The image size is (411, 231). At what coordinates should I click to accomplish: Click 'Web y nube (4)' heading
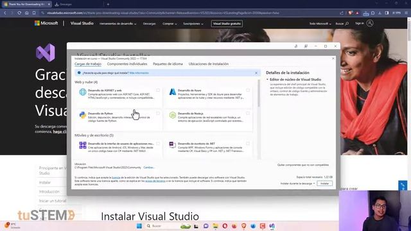[x=86, y=82]
